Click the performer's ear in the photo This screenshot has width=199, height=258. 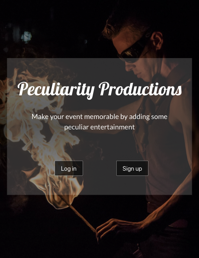click(x=157, y=40)
